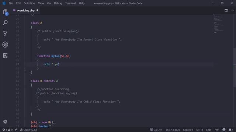The height and width of the screenshot is (132, 236).
Task: Go to line via Ln 37, Col 22
Action: click(x=173, y=130)
